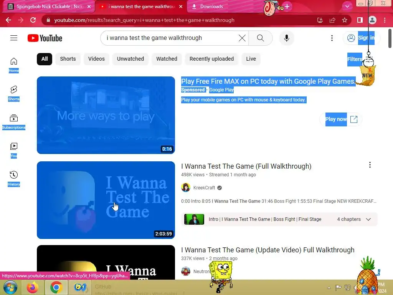Open Firefox from the taskbar

[33, 287]
